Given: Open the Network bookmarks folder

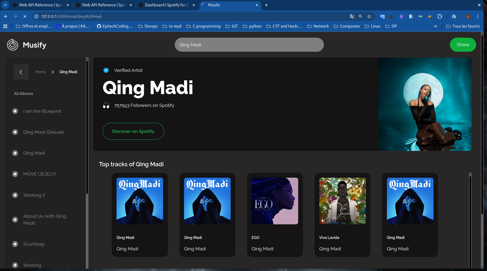Looking at the screenshot, I should [318, 26].
